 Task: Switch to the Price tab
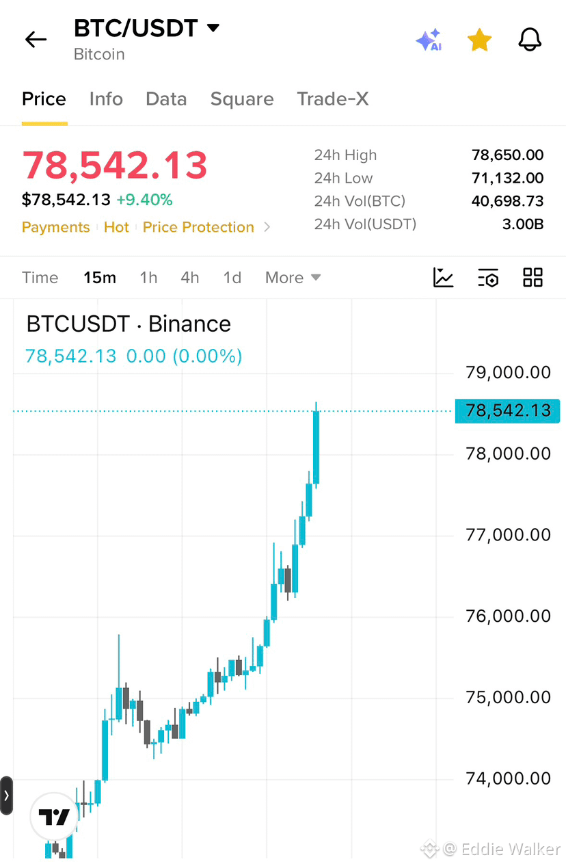(44, 99)
